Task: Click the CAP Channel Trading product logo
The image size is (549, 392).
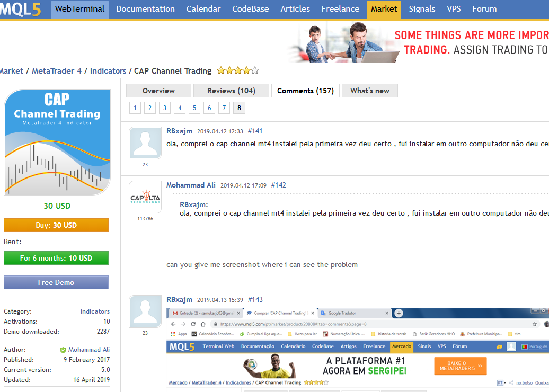Action: point(57,142)
